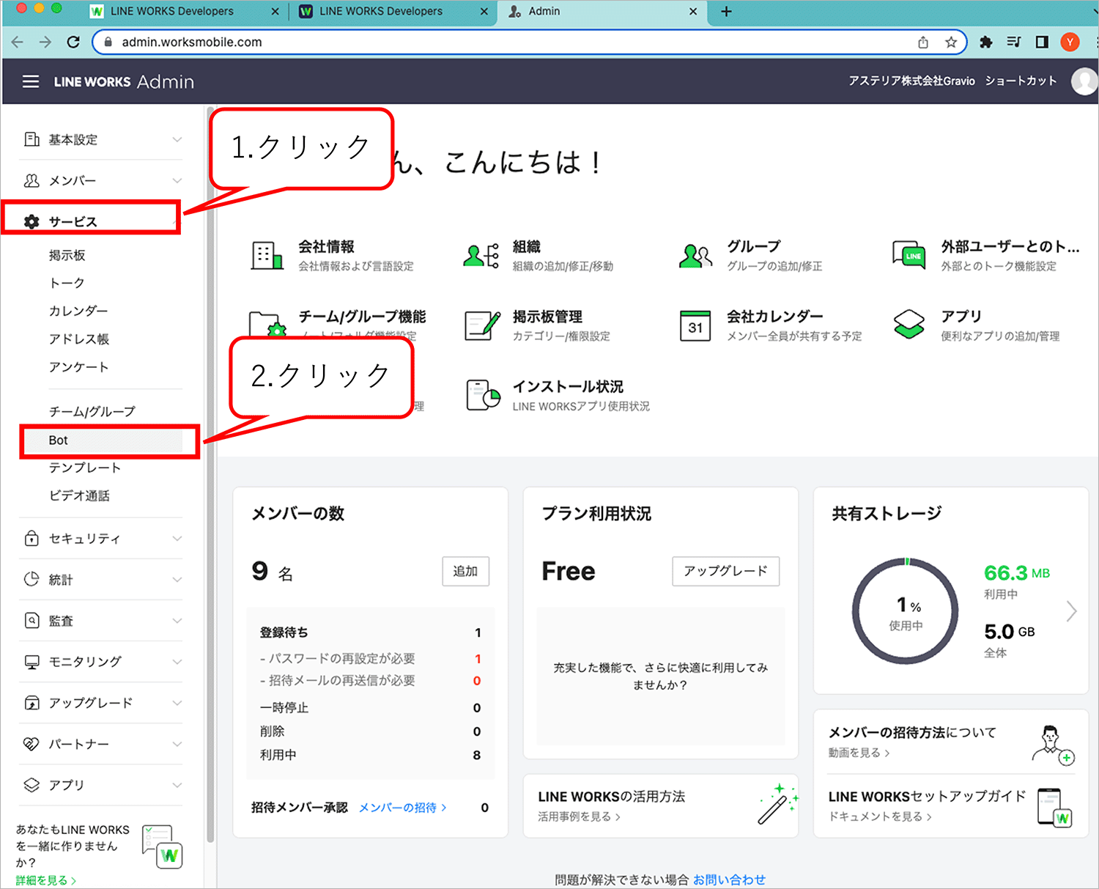Go back with browser back arrow
Image resolution: width=1099 pixels, height=889 pixels.
coord(18,42)
